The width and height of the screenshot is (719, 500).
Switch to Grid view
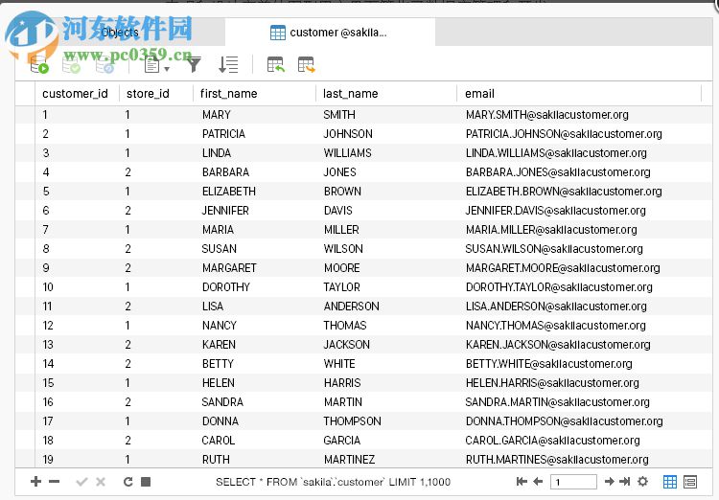[670, 482]
